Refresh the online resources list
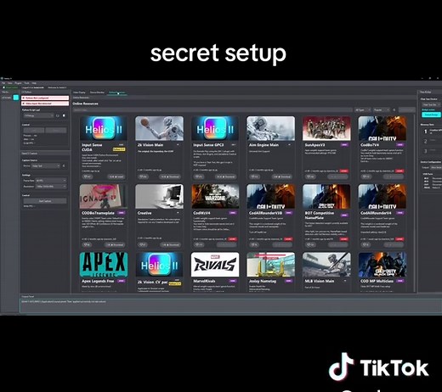 point(394,109)
